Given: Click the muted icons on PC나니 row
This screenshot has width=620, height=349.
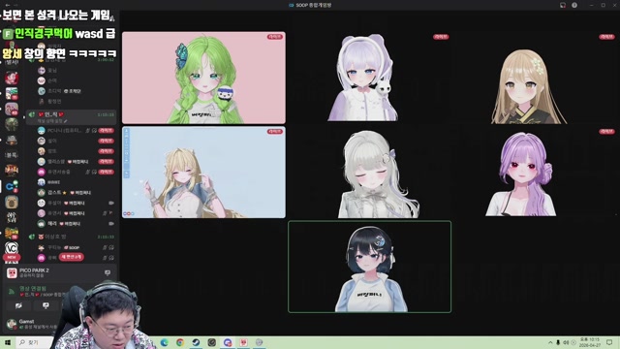Looking at the screenshot, I should point(91,130).
